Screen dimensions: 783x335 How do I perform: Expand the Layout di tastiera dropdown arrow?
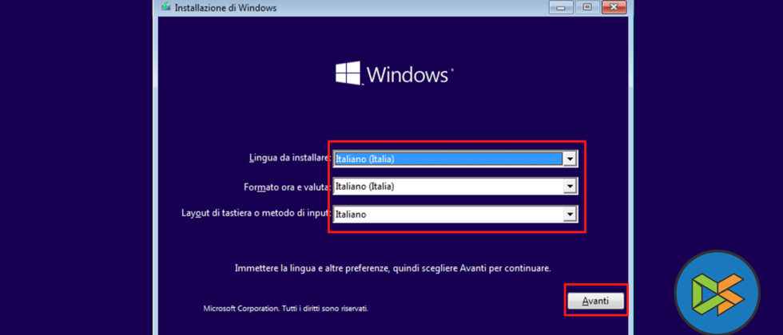[x=569, y=215]
